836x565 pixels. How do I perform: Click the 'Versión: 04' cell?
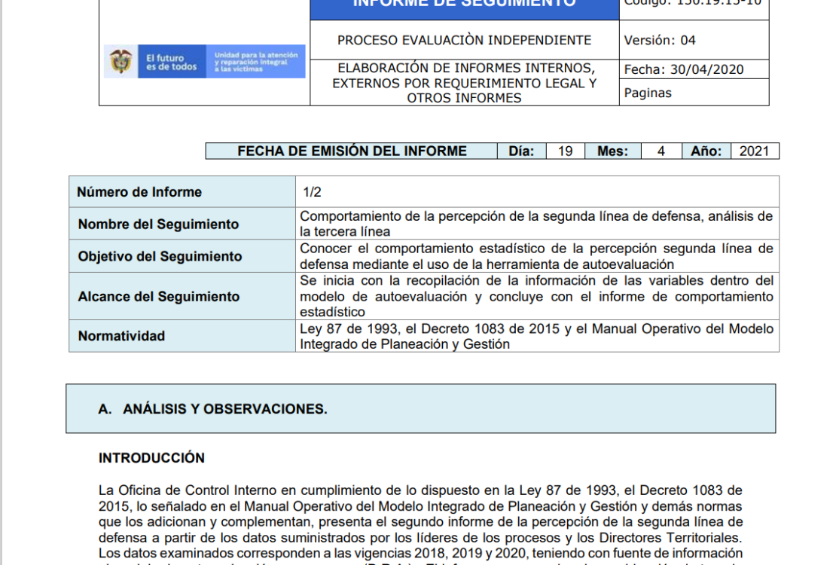point(694,40)
